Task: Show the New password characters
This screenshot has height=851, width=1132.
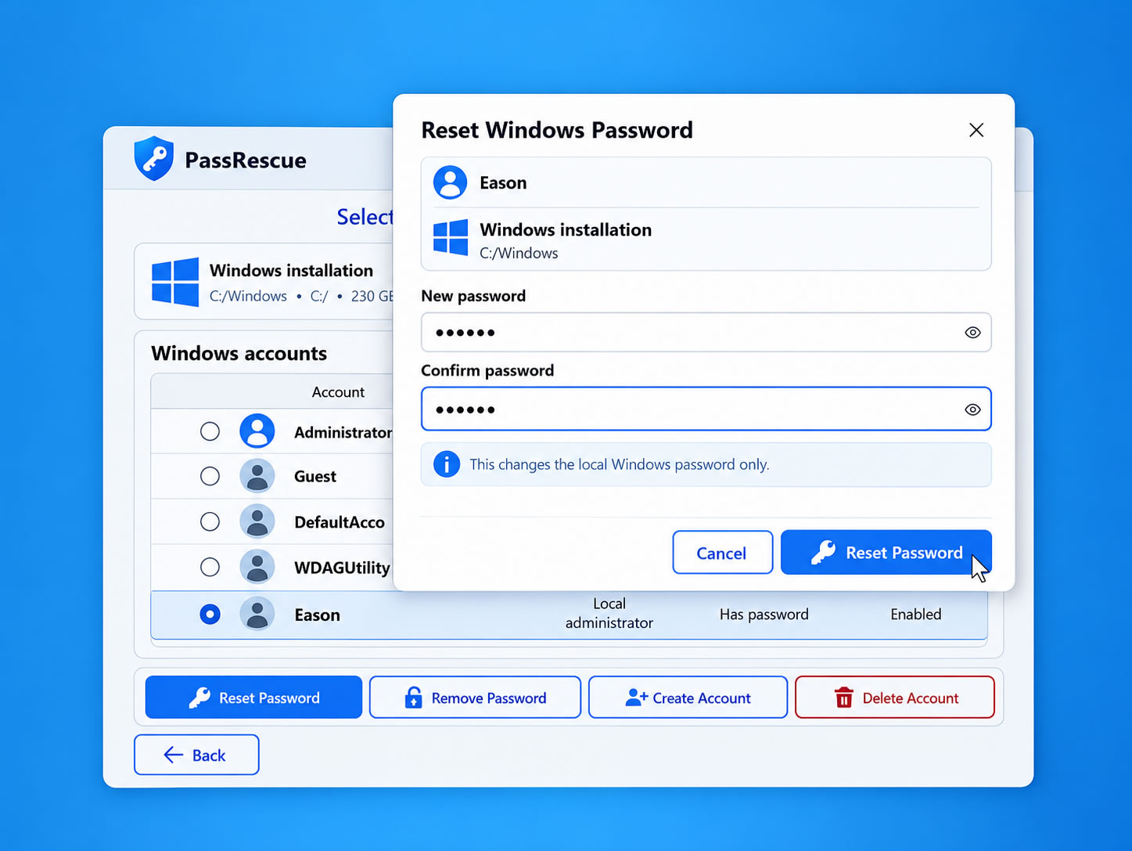Action: 972,333
